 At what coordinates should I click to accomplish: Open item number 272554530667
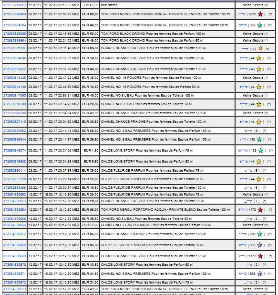[x=15, y=234]
